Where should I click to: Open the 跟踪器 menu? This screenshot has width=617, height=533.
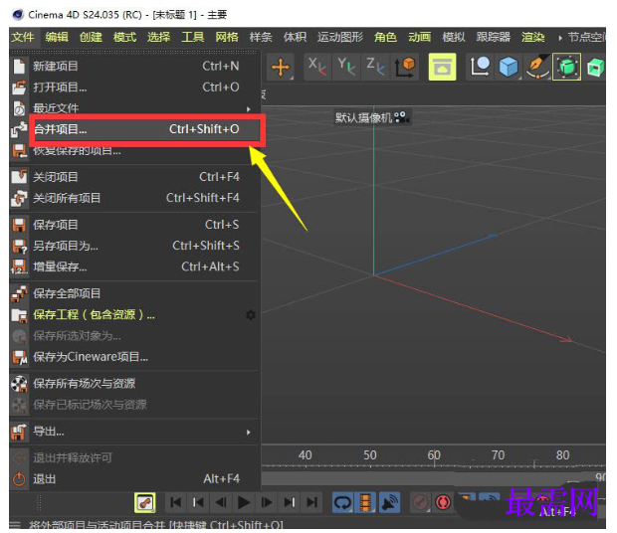[494, 38]
